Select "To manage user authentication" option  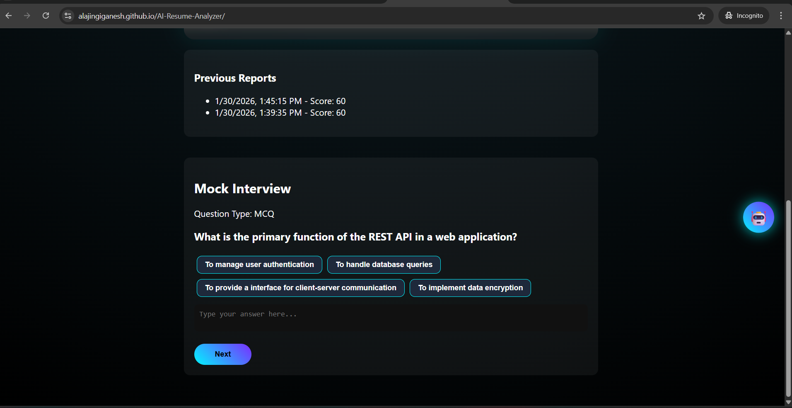coord(259,265)
